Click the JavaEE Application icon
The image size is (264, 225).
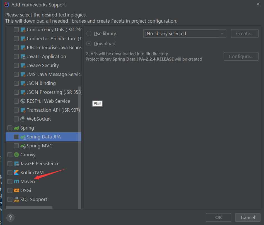pyautogui.click(x=23, y=56)
